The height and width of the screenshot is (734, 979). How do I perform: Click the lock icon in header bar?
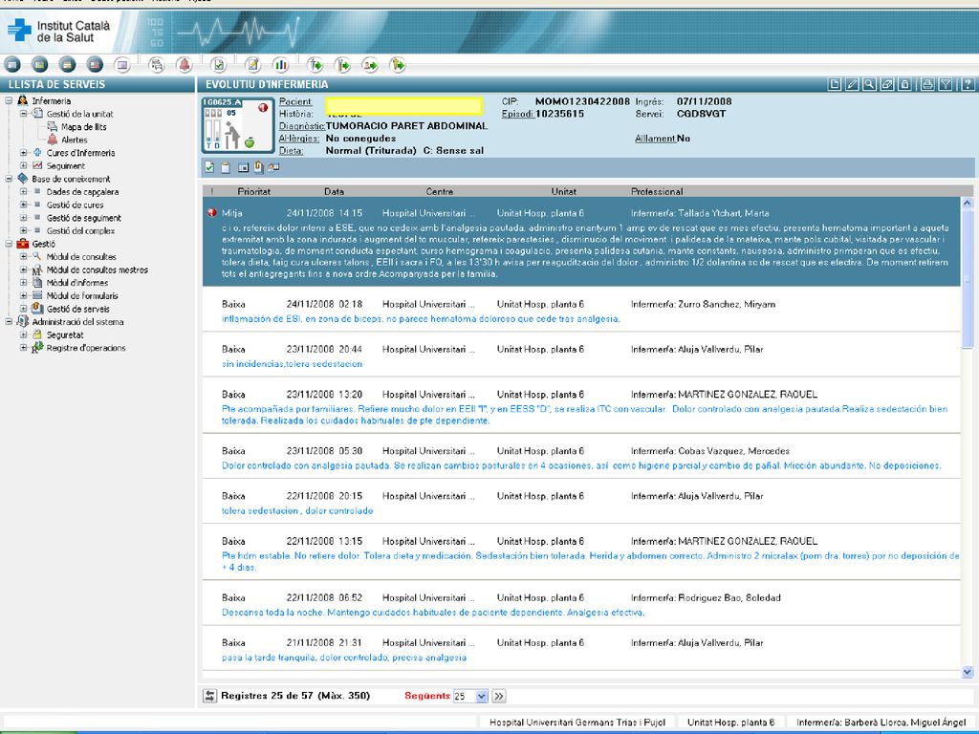(904, 84)
